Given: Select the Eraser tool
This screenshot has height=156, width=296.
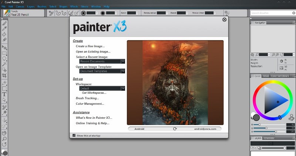Looking at the screenshot, I should click(x=4, y=39).
